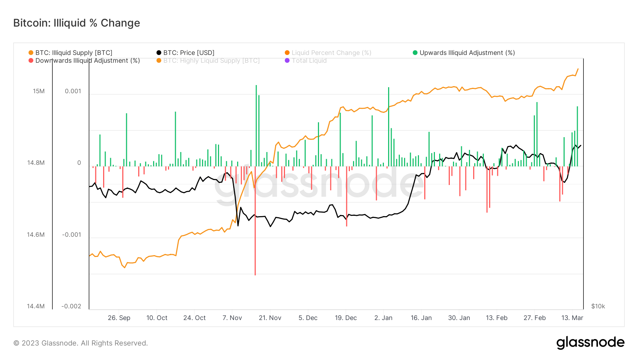Click the $10k axis label
The image size is (638, 359).
pos(598,306)
